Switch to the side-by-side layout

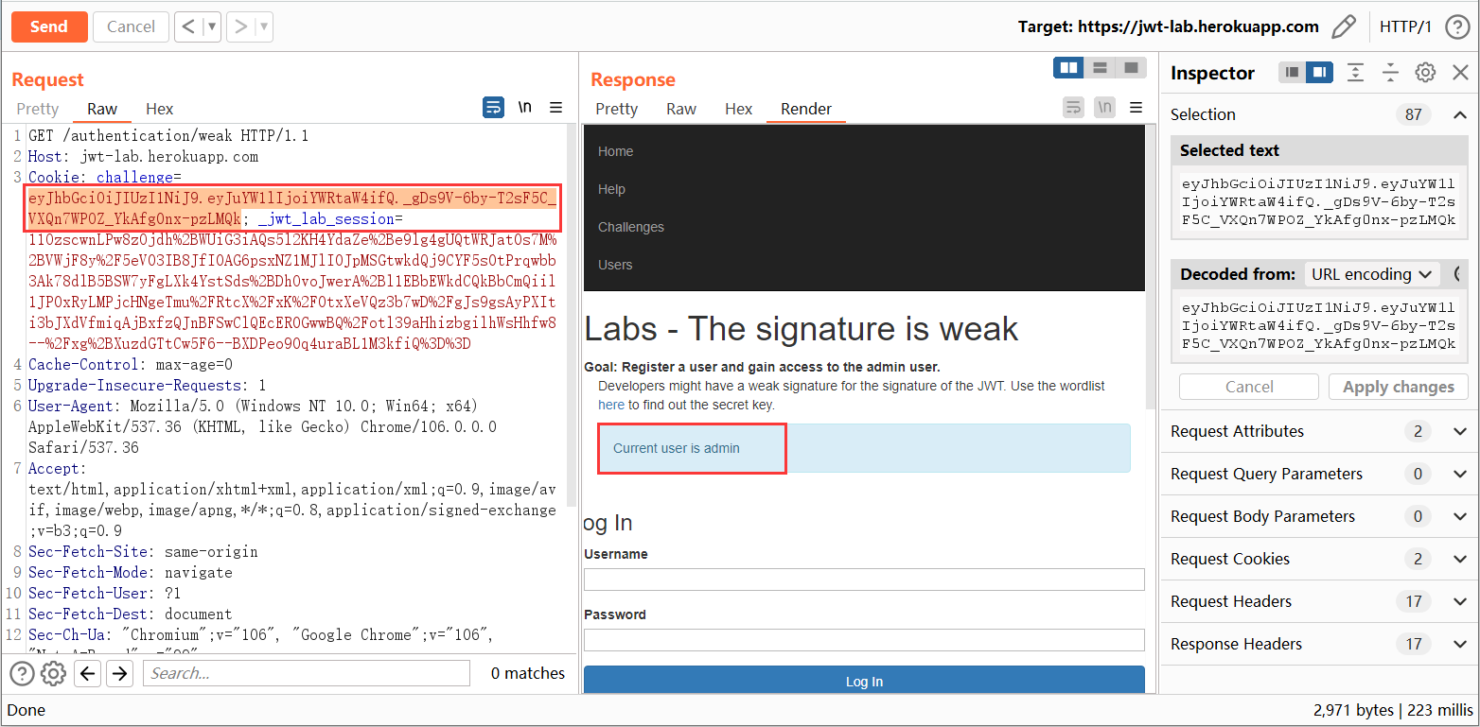pyautogui.click(x=1069, y=67)
